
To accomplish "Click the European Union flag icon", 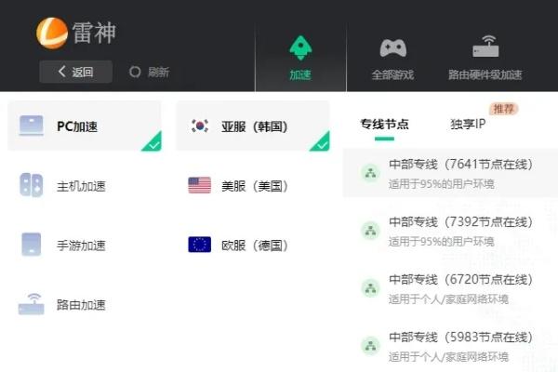I will (x=200, y=245).
